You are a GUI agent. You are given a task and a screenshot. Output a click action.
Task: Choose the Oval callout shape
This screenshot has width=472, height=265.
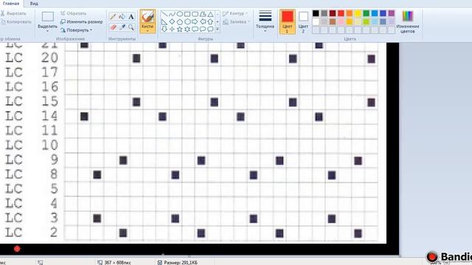tap(203, 29)
